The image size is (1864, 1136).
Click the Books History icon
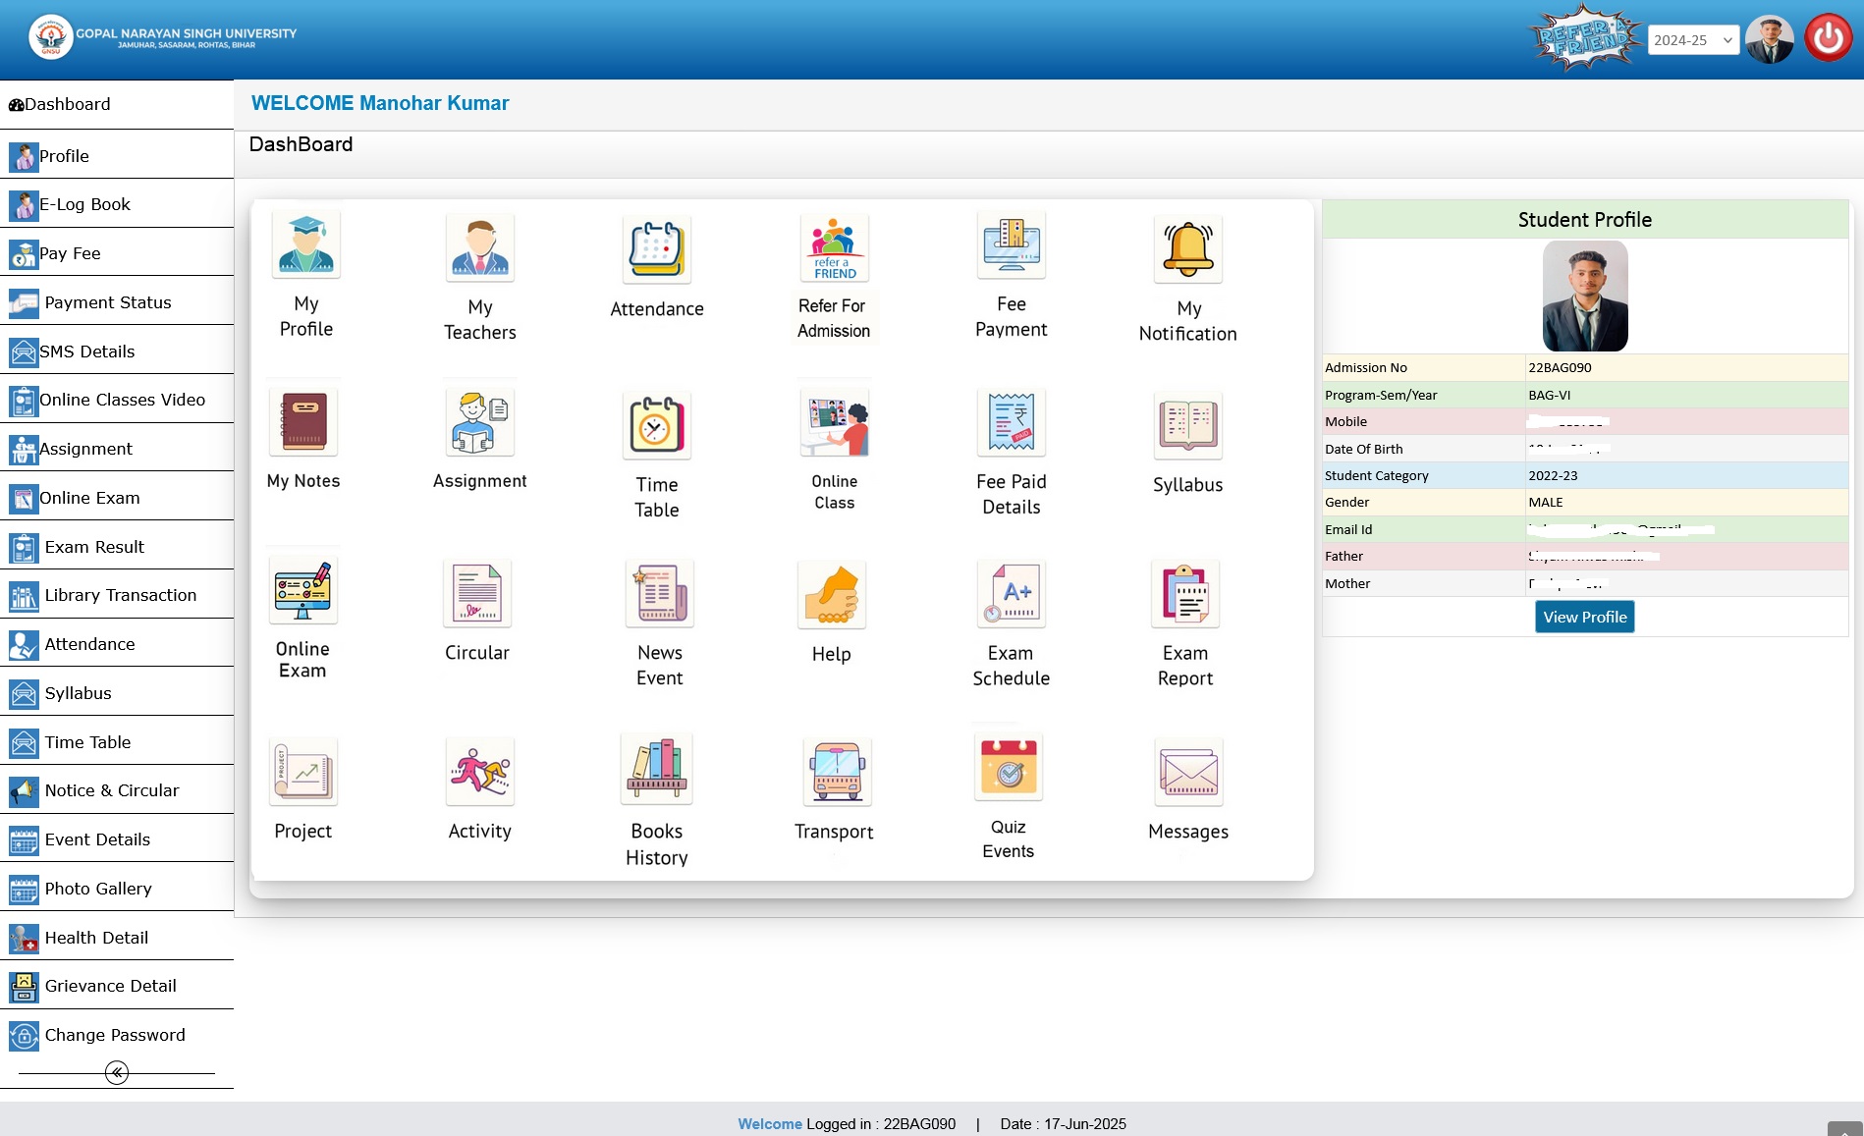[656, 770]
